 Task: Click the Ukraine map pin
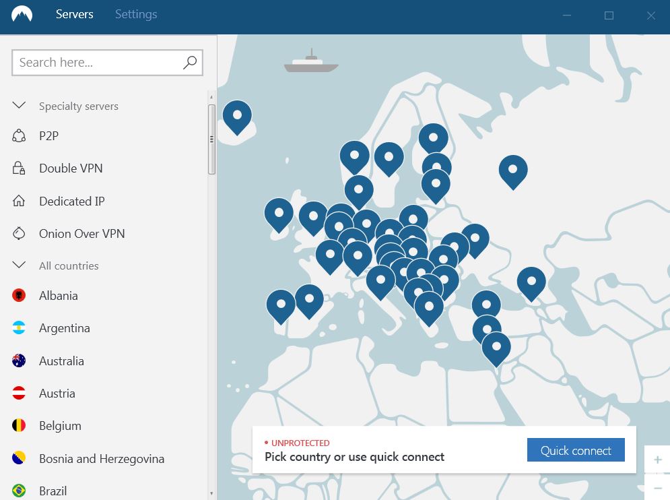pos(475,239)
